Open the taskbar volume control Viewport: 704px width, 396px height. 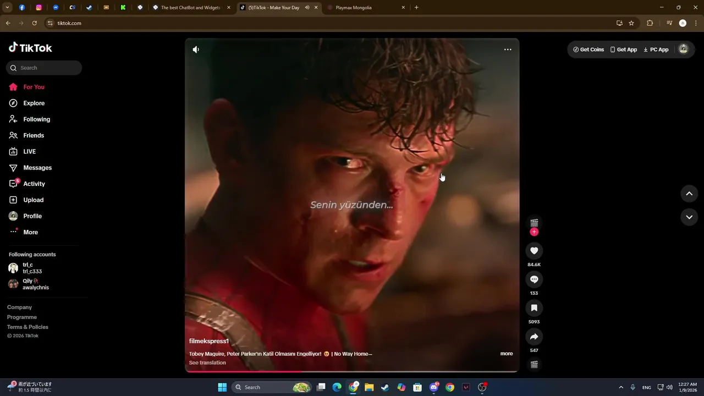[669, 387]
